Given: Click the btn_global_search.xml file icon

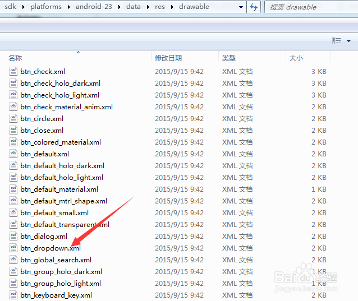Looking at the screenshot, I should click(x=13, y=260).
